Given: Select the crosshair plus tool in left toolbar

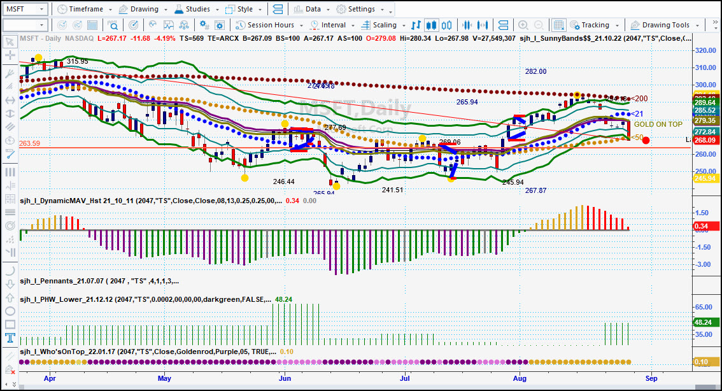Looking at the screenshot, I should [x=9, y=56].
